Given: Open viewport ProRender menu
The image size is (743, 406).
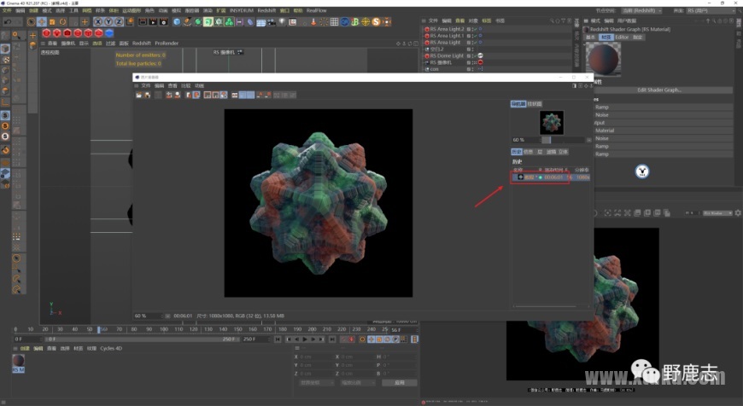Looking at the screenshot, I should click(x=167, y=43).
